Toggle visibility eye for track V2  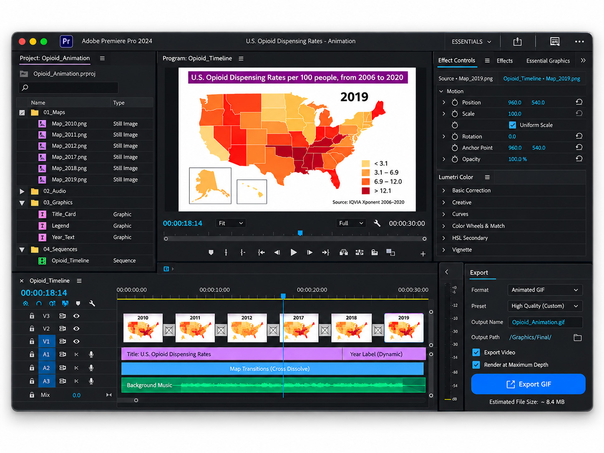[76, 328]
